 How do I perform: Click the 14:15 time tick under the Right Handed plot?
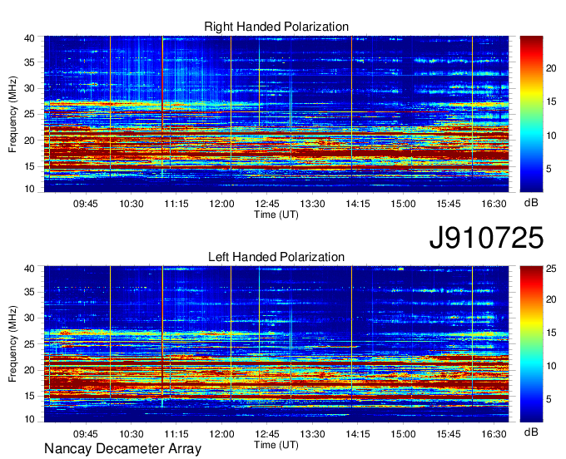pos(358,204)
